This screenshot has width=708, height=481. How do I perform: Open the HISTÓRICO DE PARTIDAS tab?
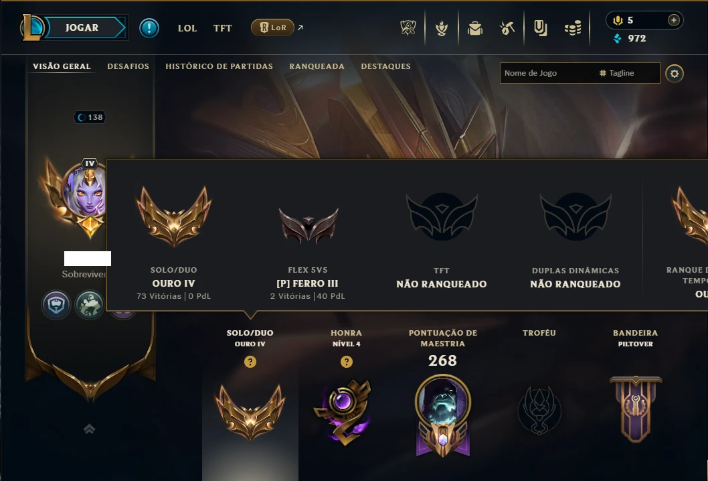point(219,66)
